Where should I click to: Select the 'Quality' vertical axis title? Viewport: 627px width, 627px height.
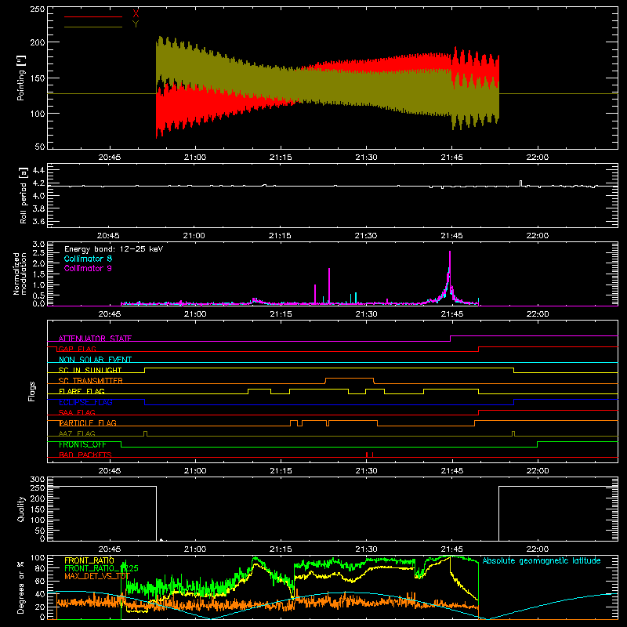click(21, 509)
